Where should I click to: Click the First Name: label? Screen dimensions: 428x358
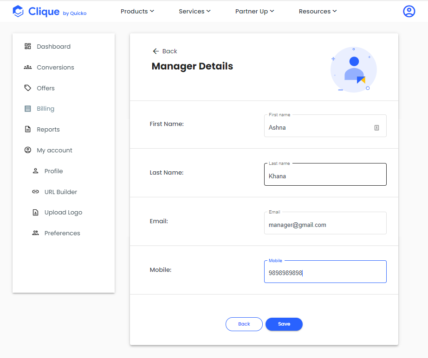click(x=167, y=124)
